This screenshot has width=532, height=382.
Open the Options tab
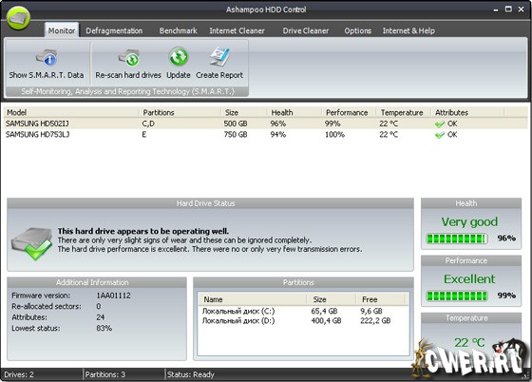[x=357, y=30]
